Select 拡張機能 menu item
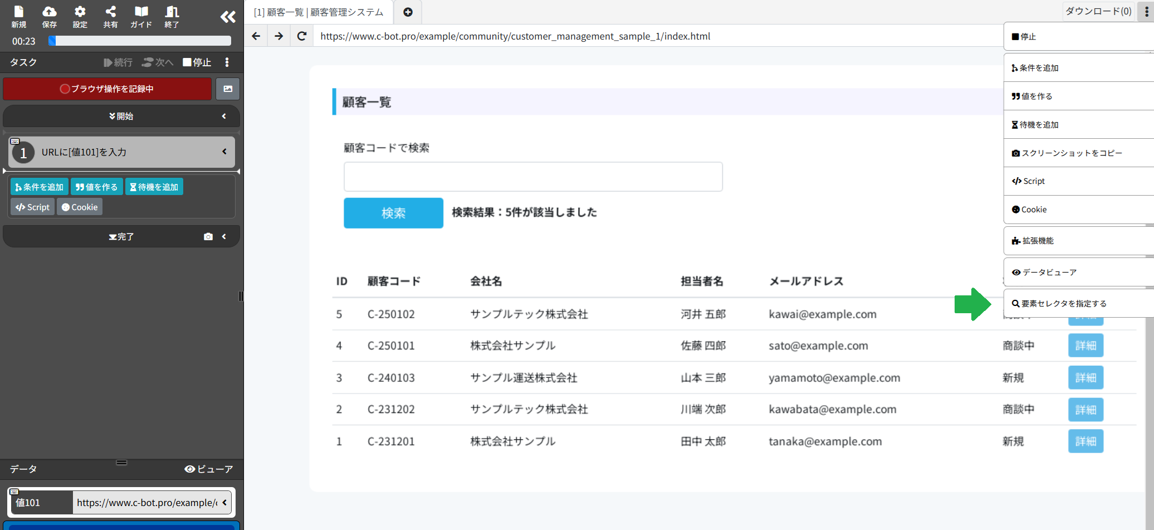 coord(1079,241)
